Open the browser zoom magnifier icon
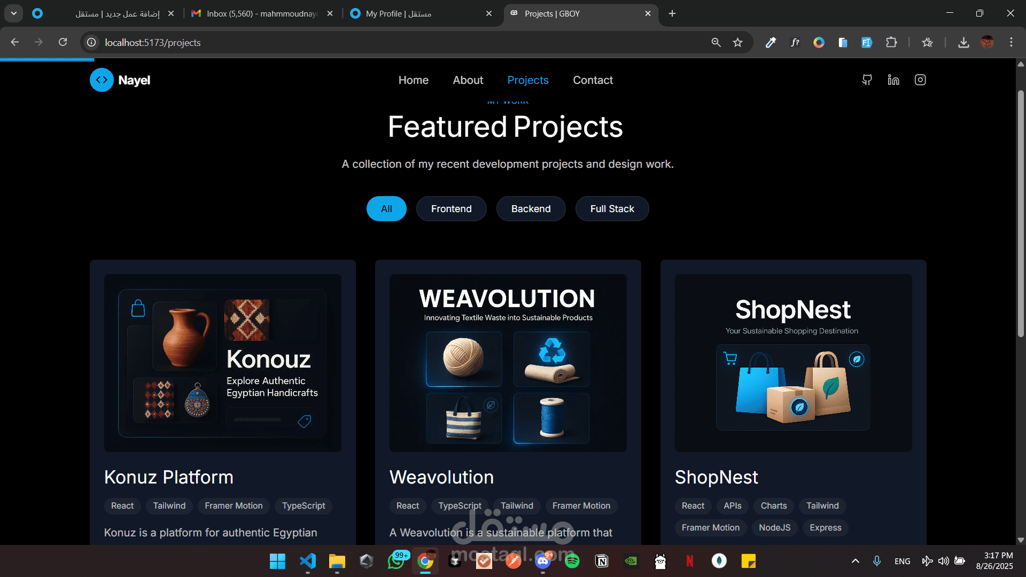The image size is (1026, 577). 716,43
